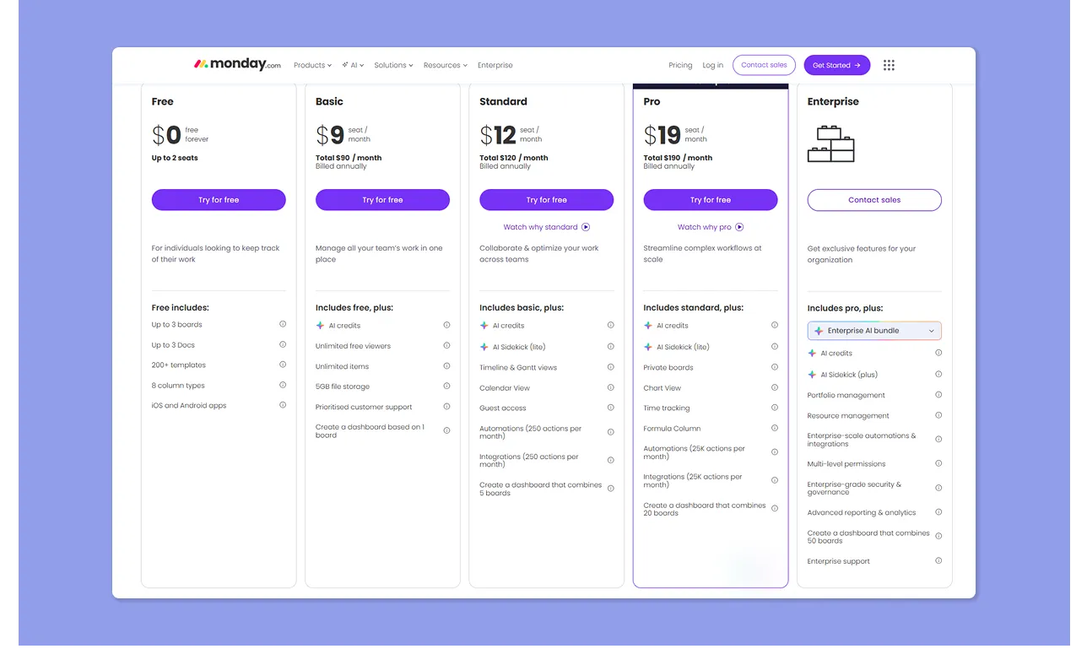Click info icon for Unlimited free viewers
This screenshot has height=665, width=1087.
pyautogui.click(x=446, y=345)
